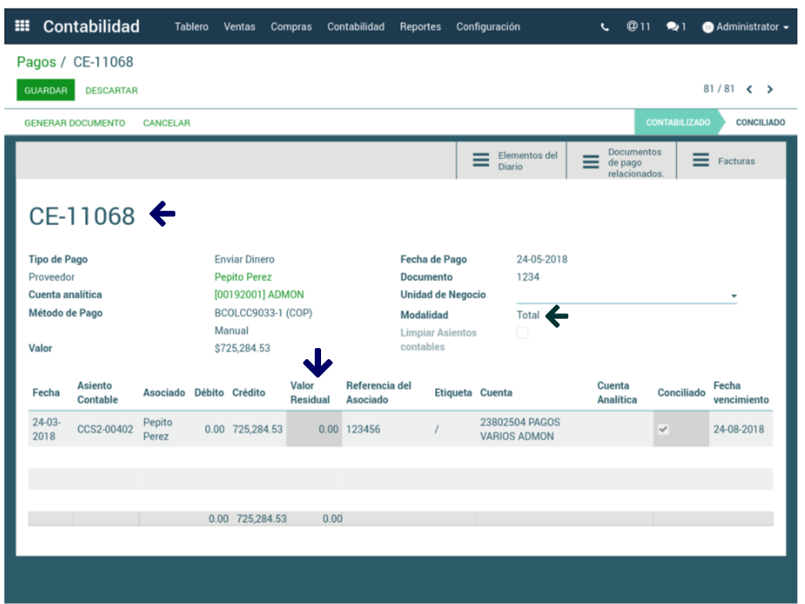Image resolution: width=805 pixels, height=604 pixels.
Task: Click Generar Documento action
Action: tap(75, 123)
